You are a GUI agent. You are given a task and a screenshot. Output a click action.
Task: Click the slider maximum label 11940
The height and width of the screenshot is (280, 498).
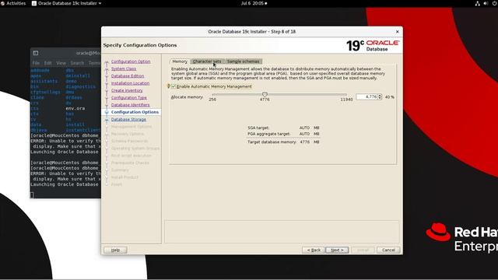346,100
